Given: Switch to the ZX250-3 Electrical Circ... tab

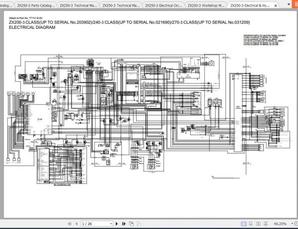Looking at the screenshot, I should (163, 5).
